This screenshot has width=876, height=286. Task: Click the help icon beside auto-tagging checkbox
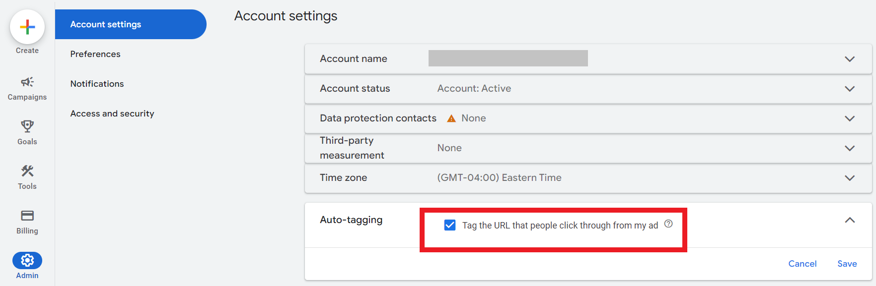668,225
